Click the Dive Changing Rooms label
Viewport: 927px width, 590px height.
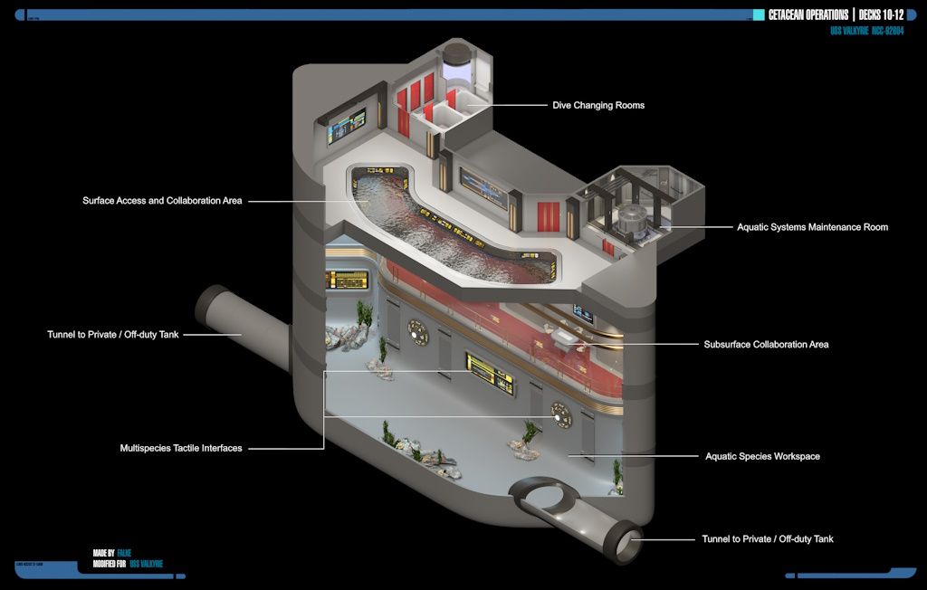(598, 106)
